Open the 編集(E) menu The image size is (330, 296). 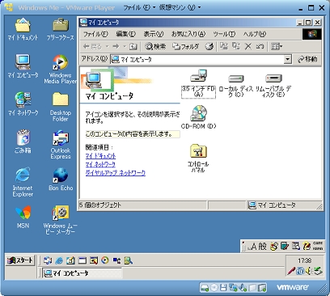tap(125, 34)
